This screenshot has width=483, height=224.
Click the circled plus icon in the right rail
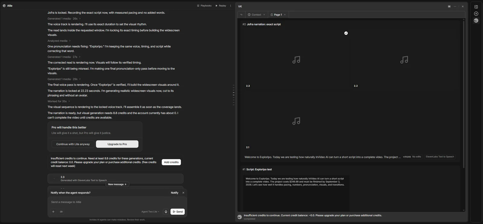tap(476, 14)
